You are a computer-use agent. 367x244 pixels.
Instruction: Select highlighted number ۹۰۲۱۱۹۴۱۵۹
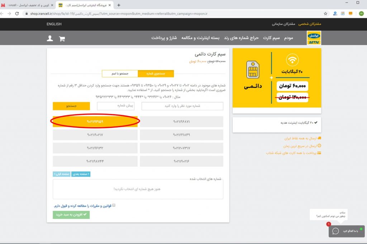95,122
